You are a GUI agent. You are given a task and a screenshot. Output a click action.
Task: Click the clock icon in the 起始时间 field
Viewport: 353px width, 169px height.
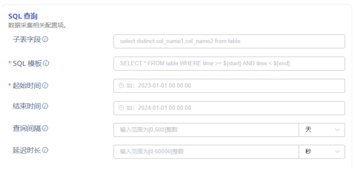pos(121,86)
